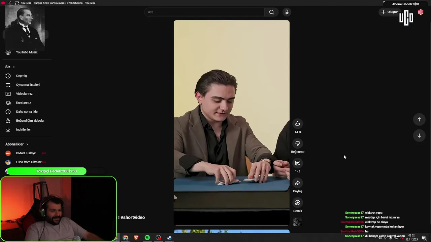Viewport: 431px width, 242px height.
Task: Open Steam from the taskbar
Action: (x=169, y=238)
